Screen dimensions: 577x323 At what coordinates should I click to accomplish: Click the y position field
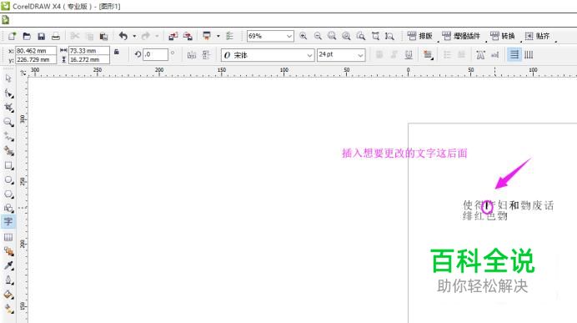(x=36, y=59)
